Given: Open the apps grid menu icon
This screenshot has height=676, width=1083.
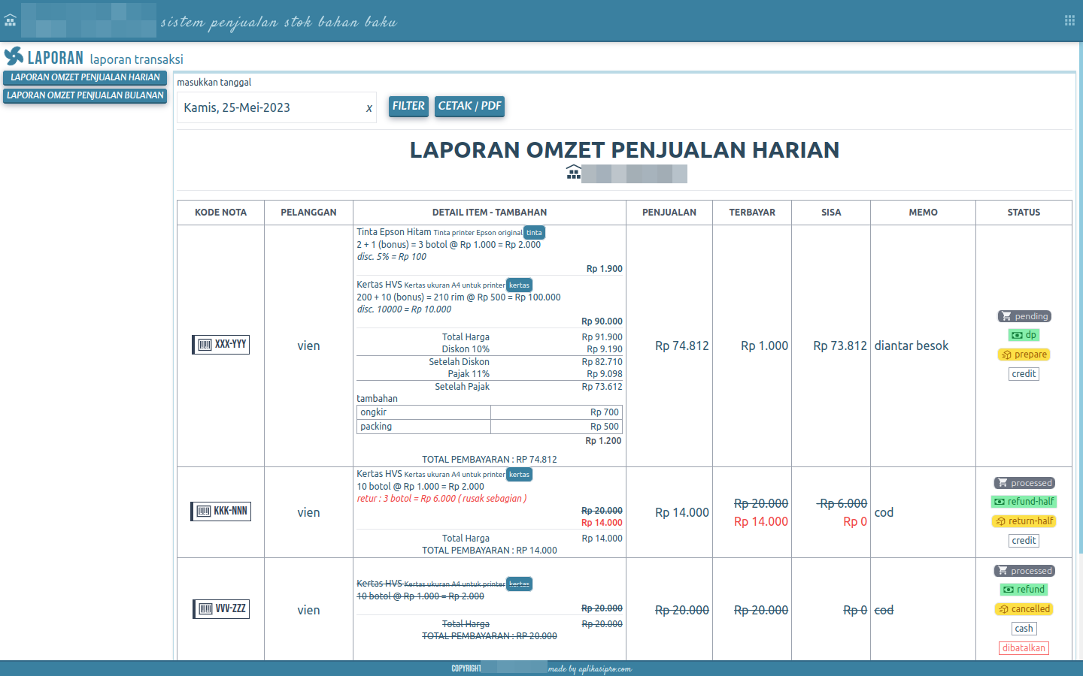Looking at the screenshot, I should tap(1069, 20).
